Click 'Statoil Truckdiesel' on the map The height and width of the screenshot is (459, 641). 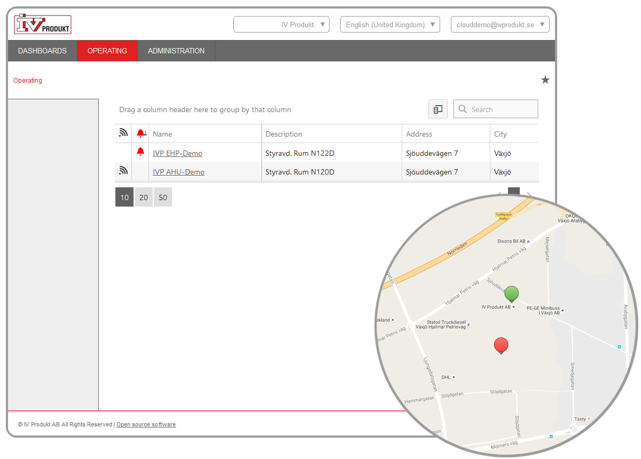(x=445, y=322)
